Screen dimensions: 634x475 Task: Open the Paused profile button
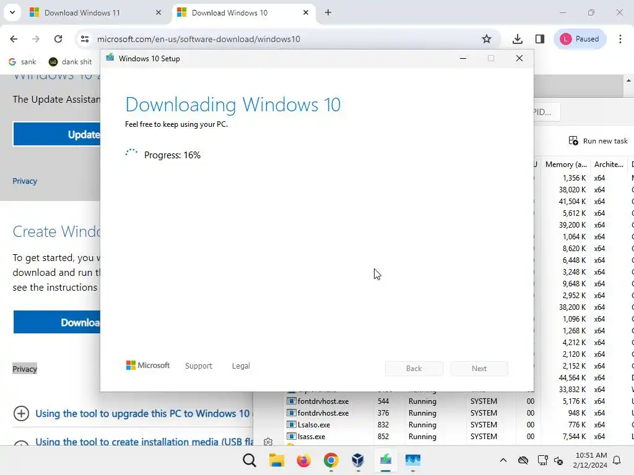(x=580, y=39)
